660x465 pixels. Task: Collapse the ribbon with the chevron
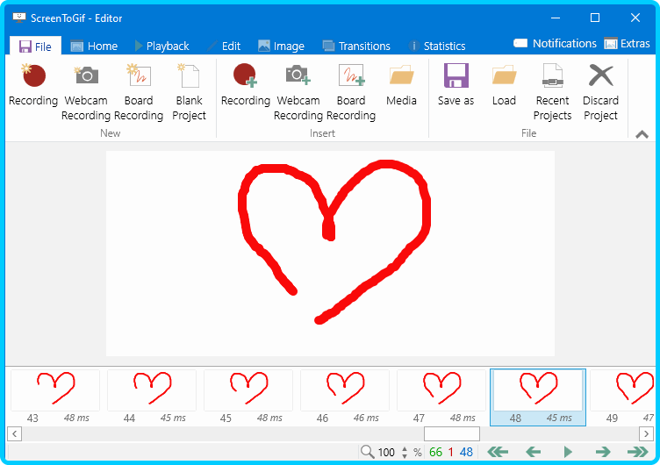click(642, 134)
